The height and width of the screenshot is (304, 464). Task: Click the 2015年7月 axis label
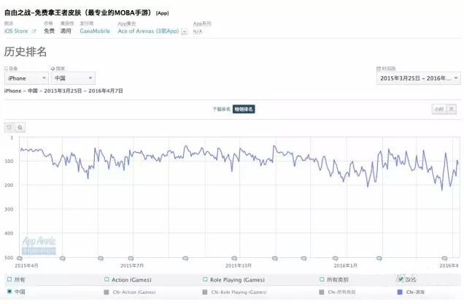[x=132, y=265]
